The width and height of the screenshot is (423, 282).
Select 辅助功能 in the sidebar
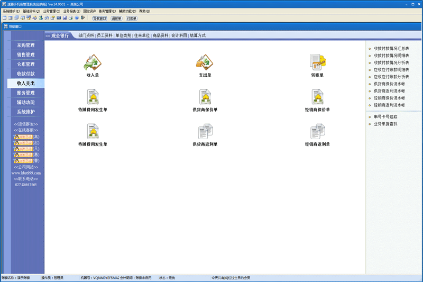tap(26, 102)
